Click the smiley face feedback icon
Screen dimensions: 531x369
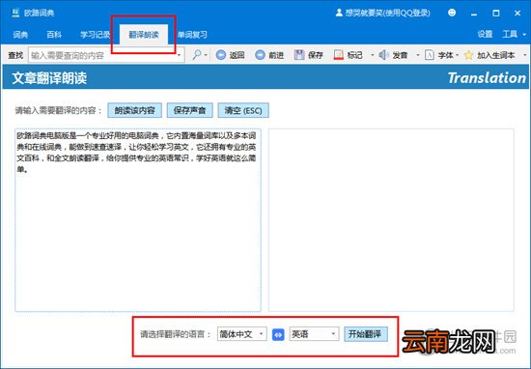[x=452, y=13]
